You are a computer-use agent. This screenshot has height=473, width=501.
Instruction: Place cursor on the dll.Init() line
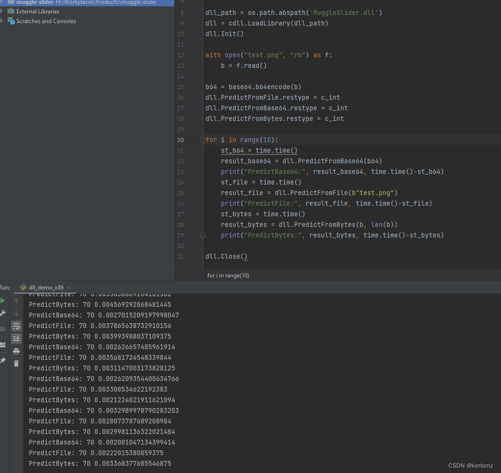coord(224,34)
